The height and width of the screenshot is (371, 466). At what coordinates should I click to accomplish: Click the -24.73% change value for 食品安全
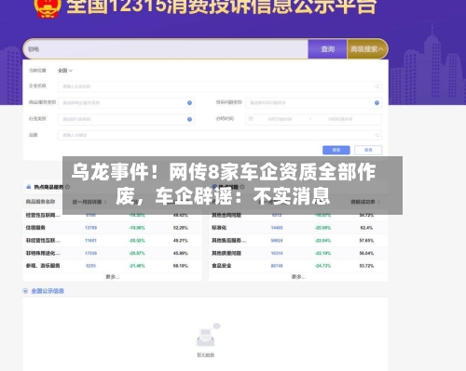(323, 266)
